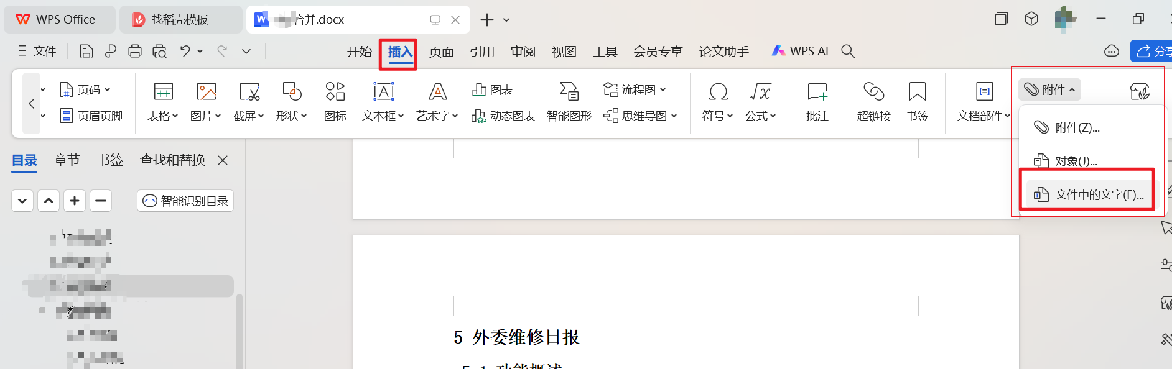Choose 文件中的文字(F)... from the menu
Screen dimensions: 1172x369
click(1089, 194)
